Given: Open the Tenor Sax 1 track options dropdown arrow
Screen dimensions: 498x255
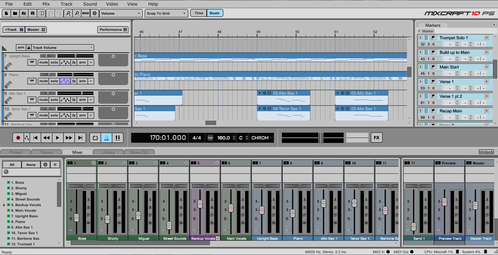Looking at the screenshot, I should 91,115.
